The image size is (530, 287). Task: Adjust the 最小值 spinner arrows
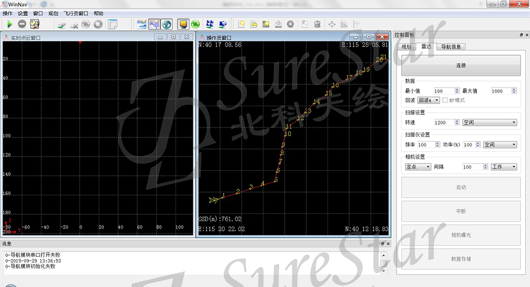(457, 91)
